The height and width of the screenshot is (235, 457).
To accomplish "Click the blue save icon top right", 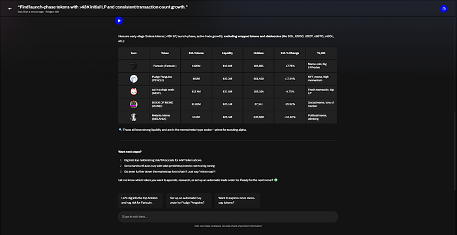I will [444, 8].
